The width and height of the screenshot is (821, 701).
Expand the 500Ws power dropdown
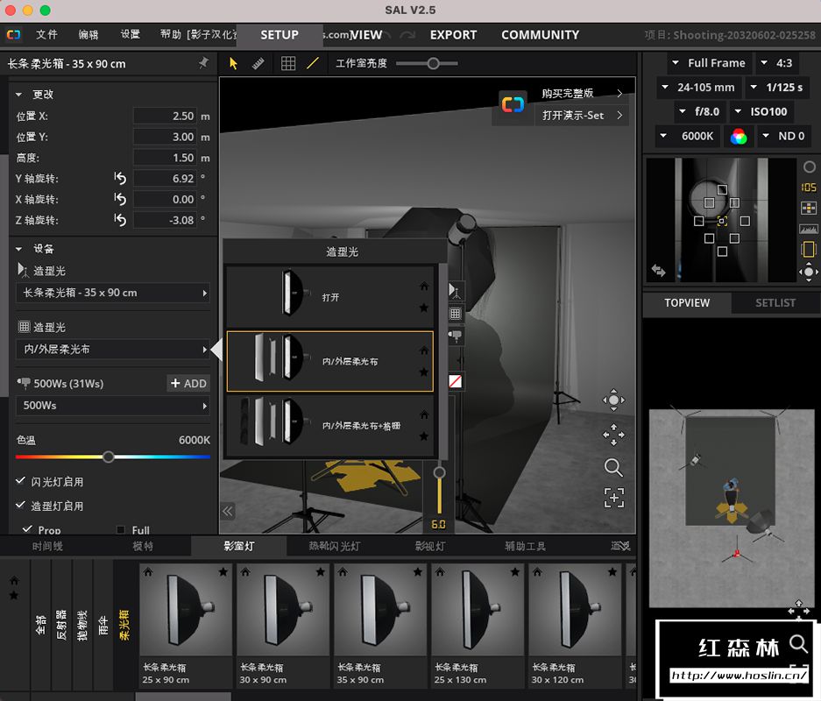point(112,406)
